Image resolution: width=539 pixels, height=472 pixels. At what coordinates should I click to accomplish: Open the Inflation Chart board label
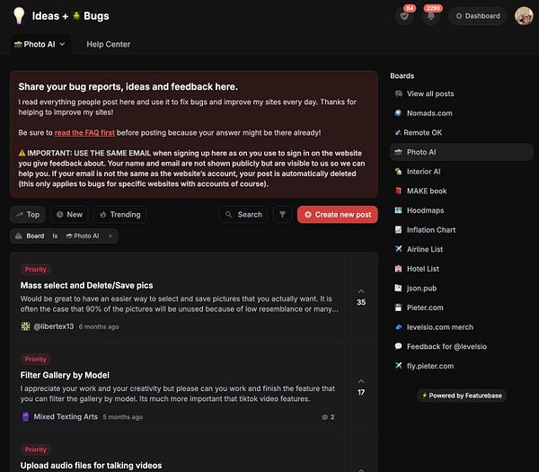[x=431, y=230]
